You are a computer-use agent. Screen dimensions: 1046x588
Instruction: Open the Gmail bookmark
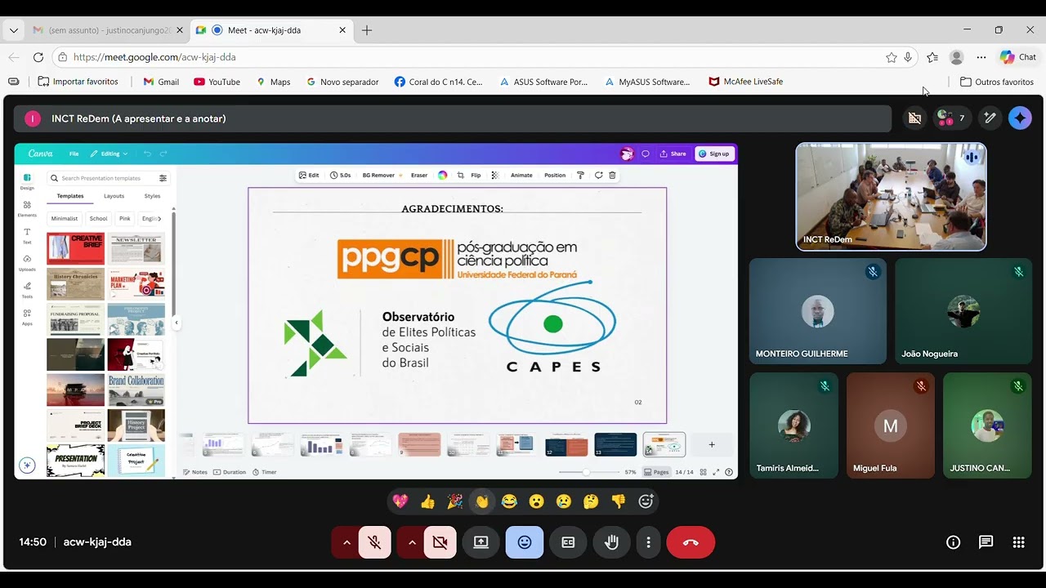coord(161,82)
